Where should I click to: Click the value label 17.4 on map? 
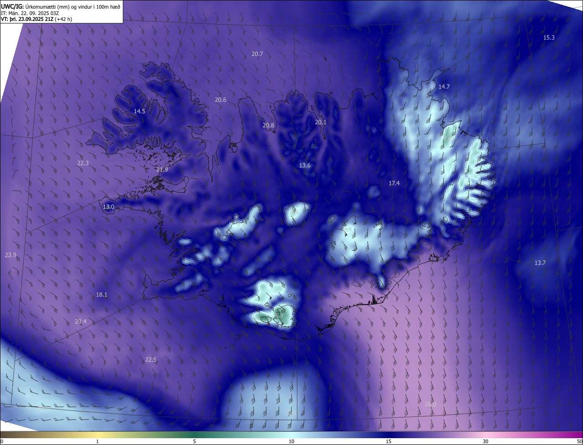(x=394, y=183)
